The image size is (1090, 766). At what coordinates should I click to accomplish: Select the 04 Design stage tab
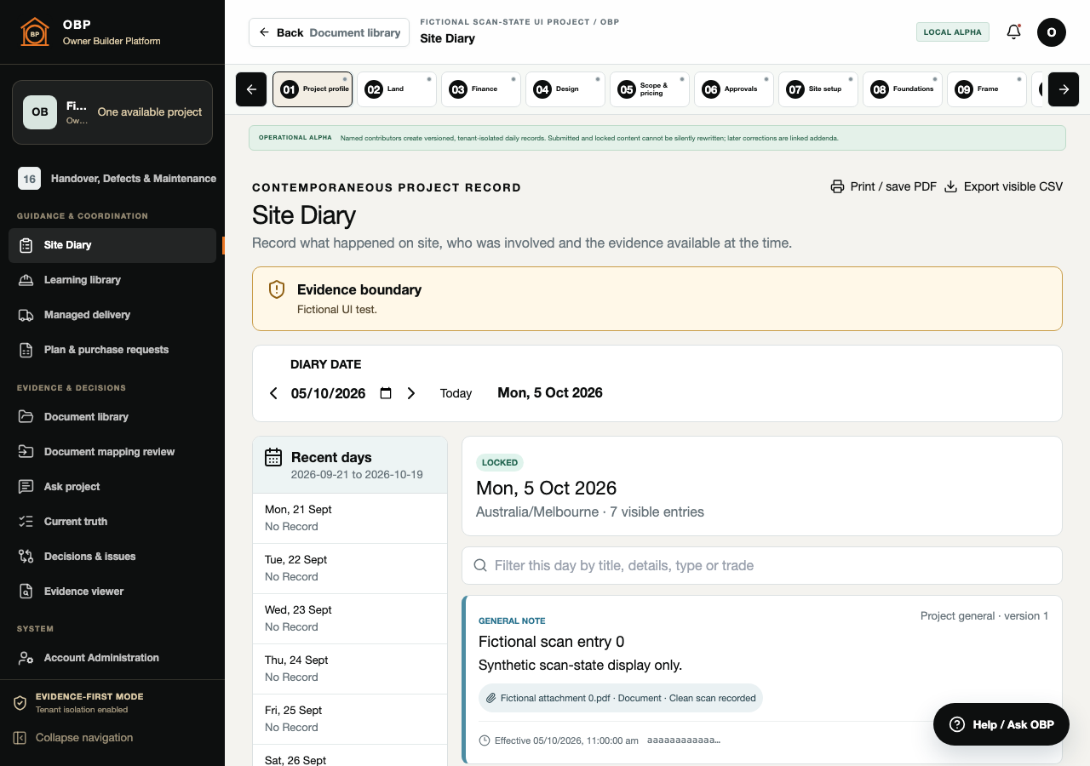point(565,89)
